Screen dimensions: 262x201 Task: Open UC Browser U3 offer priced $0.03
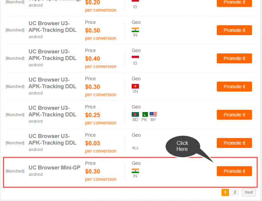tap(52, 139)
